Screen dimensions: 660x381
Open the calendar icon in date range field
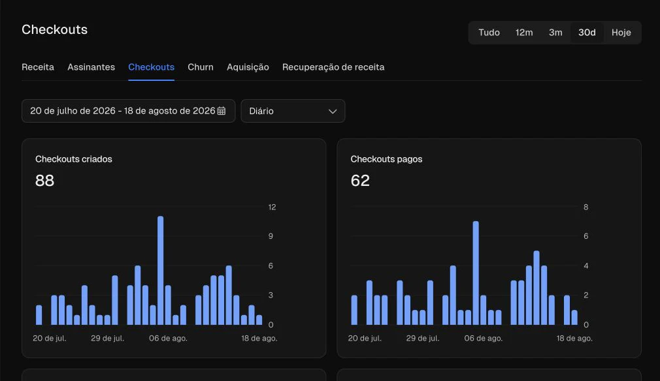[222, 111]
